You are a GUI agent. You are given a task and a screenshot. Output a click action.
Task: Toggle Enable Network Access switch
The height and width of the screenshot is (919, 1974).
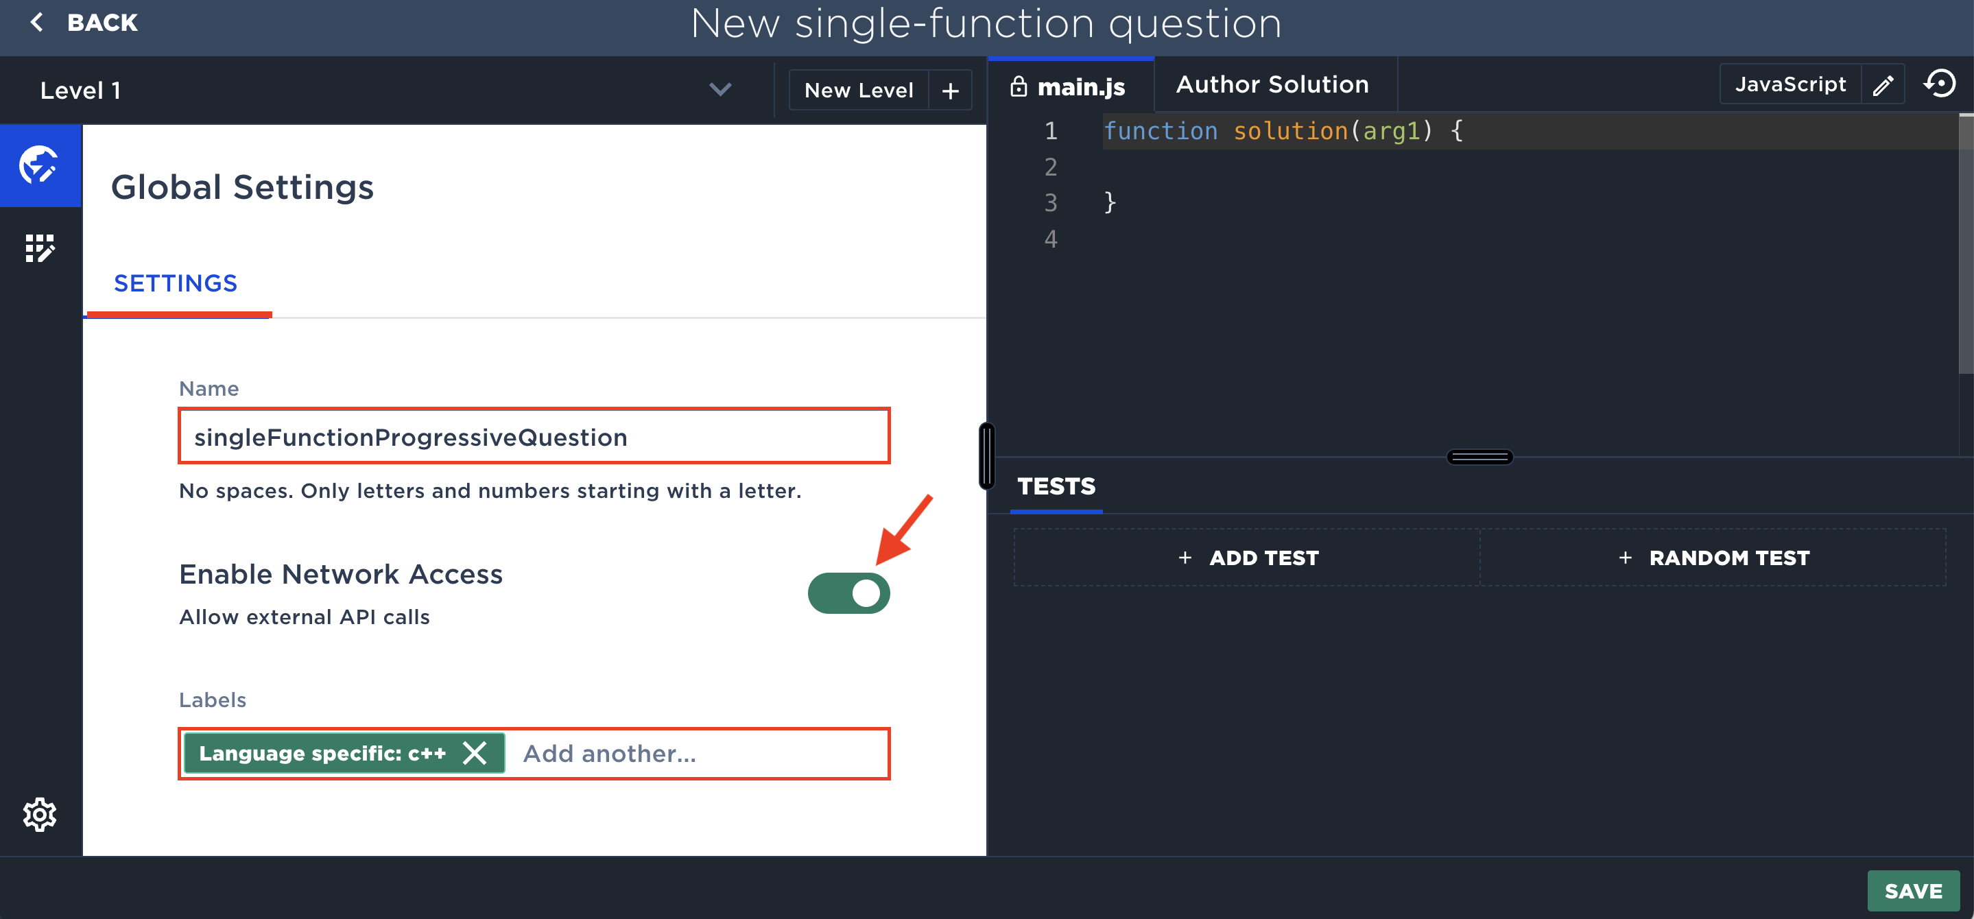(x=848, y=593)
